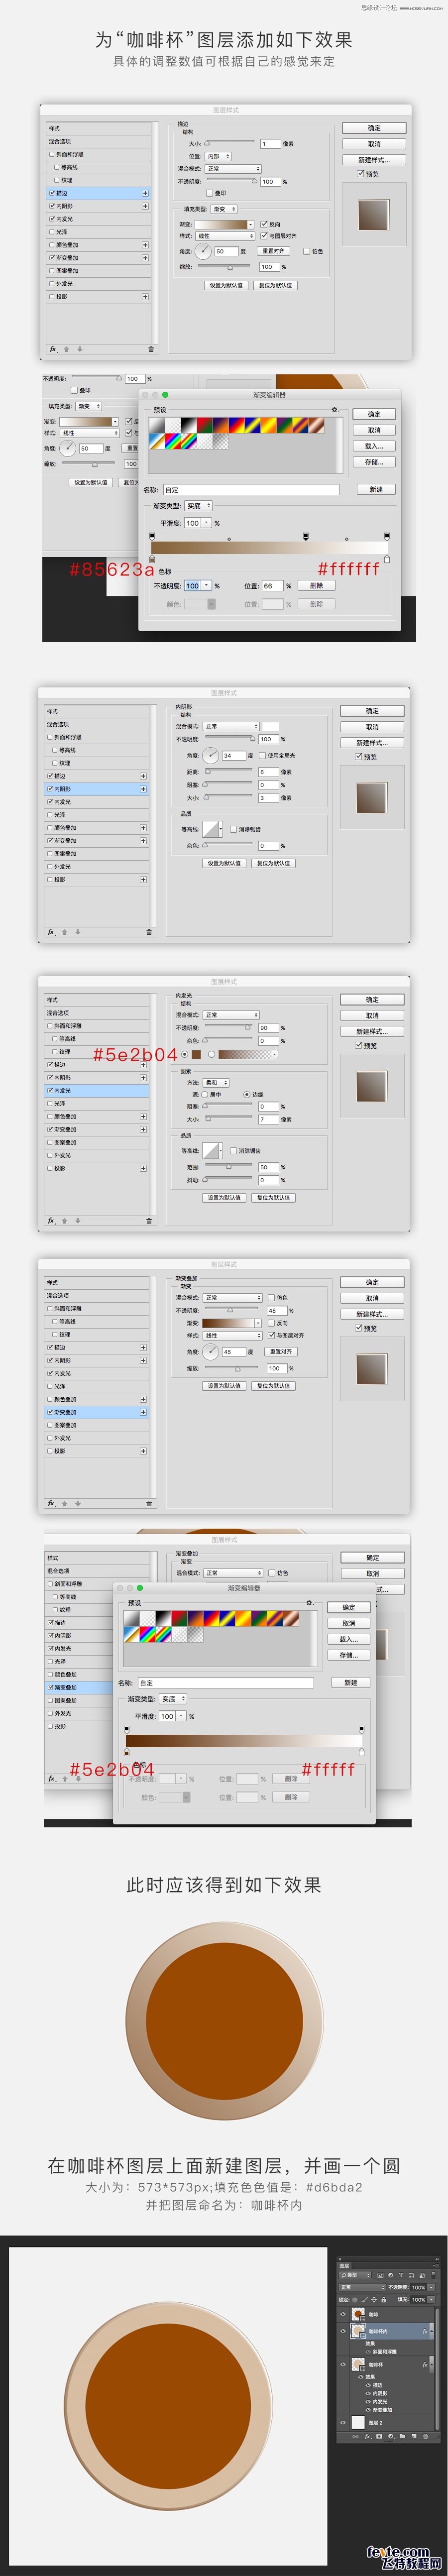Open the 不透明度 100% dropdown arrow in Layers panel
448x2576 pixels.
click(431, 2287)
